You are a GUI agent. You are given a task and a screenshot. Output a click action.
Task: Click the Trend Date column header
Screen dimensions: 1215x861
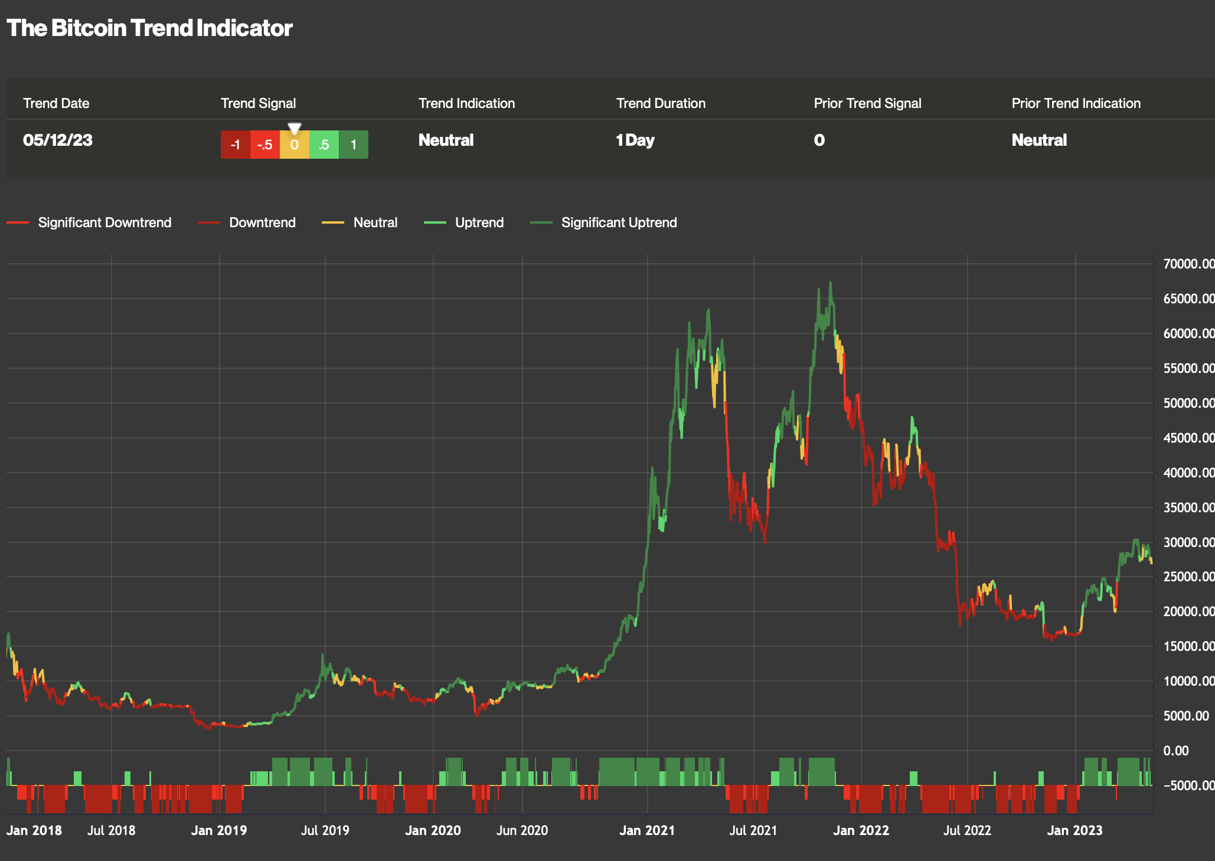tap(56, 103)
